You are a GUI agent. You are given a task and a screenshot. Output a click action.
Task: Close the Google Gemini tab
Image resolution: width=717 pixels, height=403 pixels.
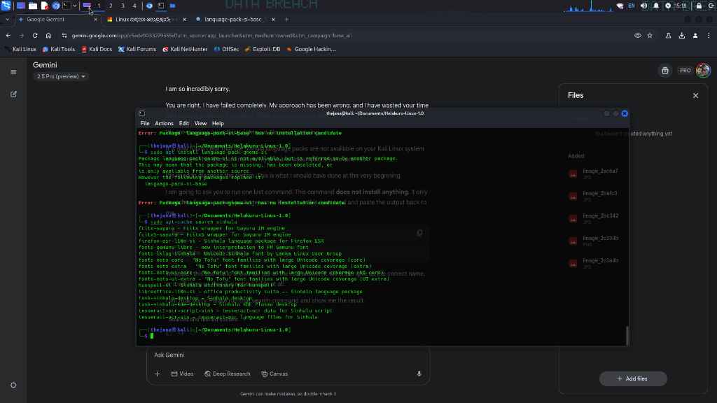95,20
